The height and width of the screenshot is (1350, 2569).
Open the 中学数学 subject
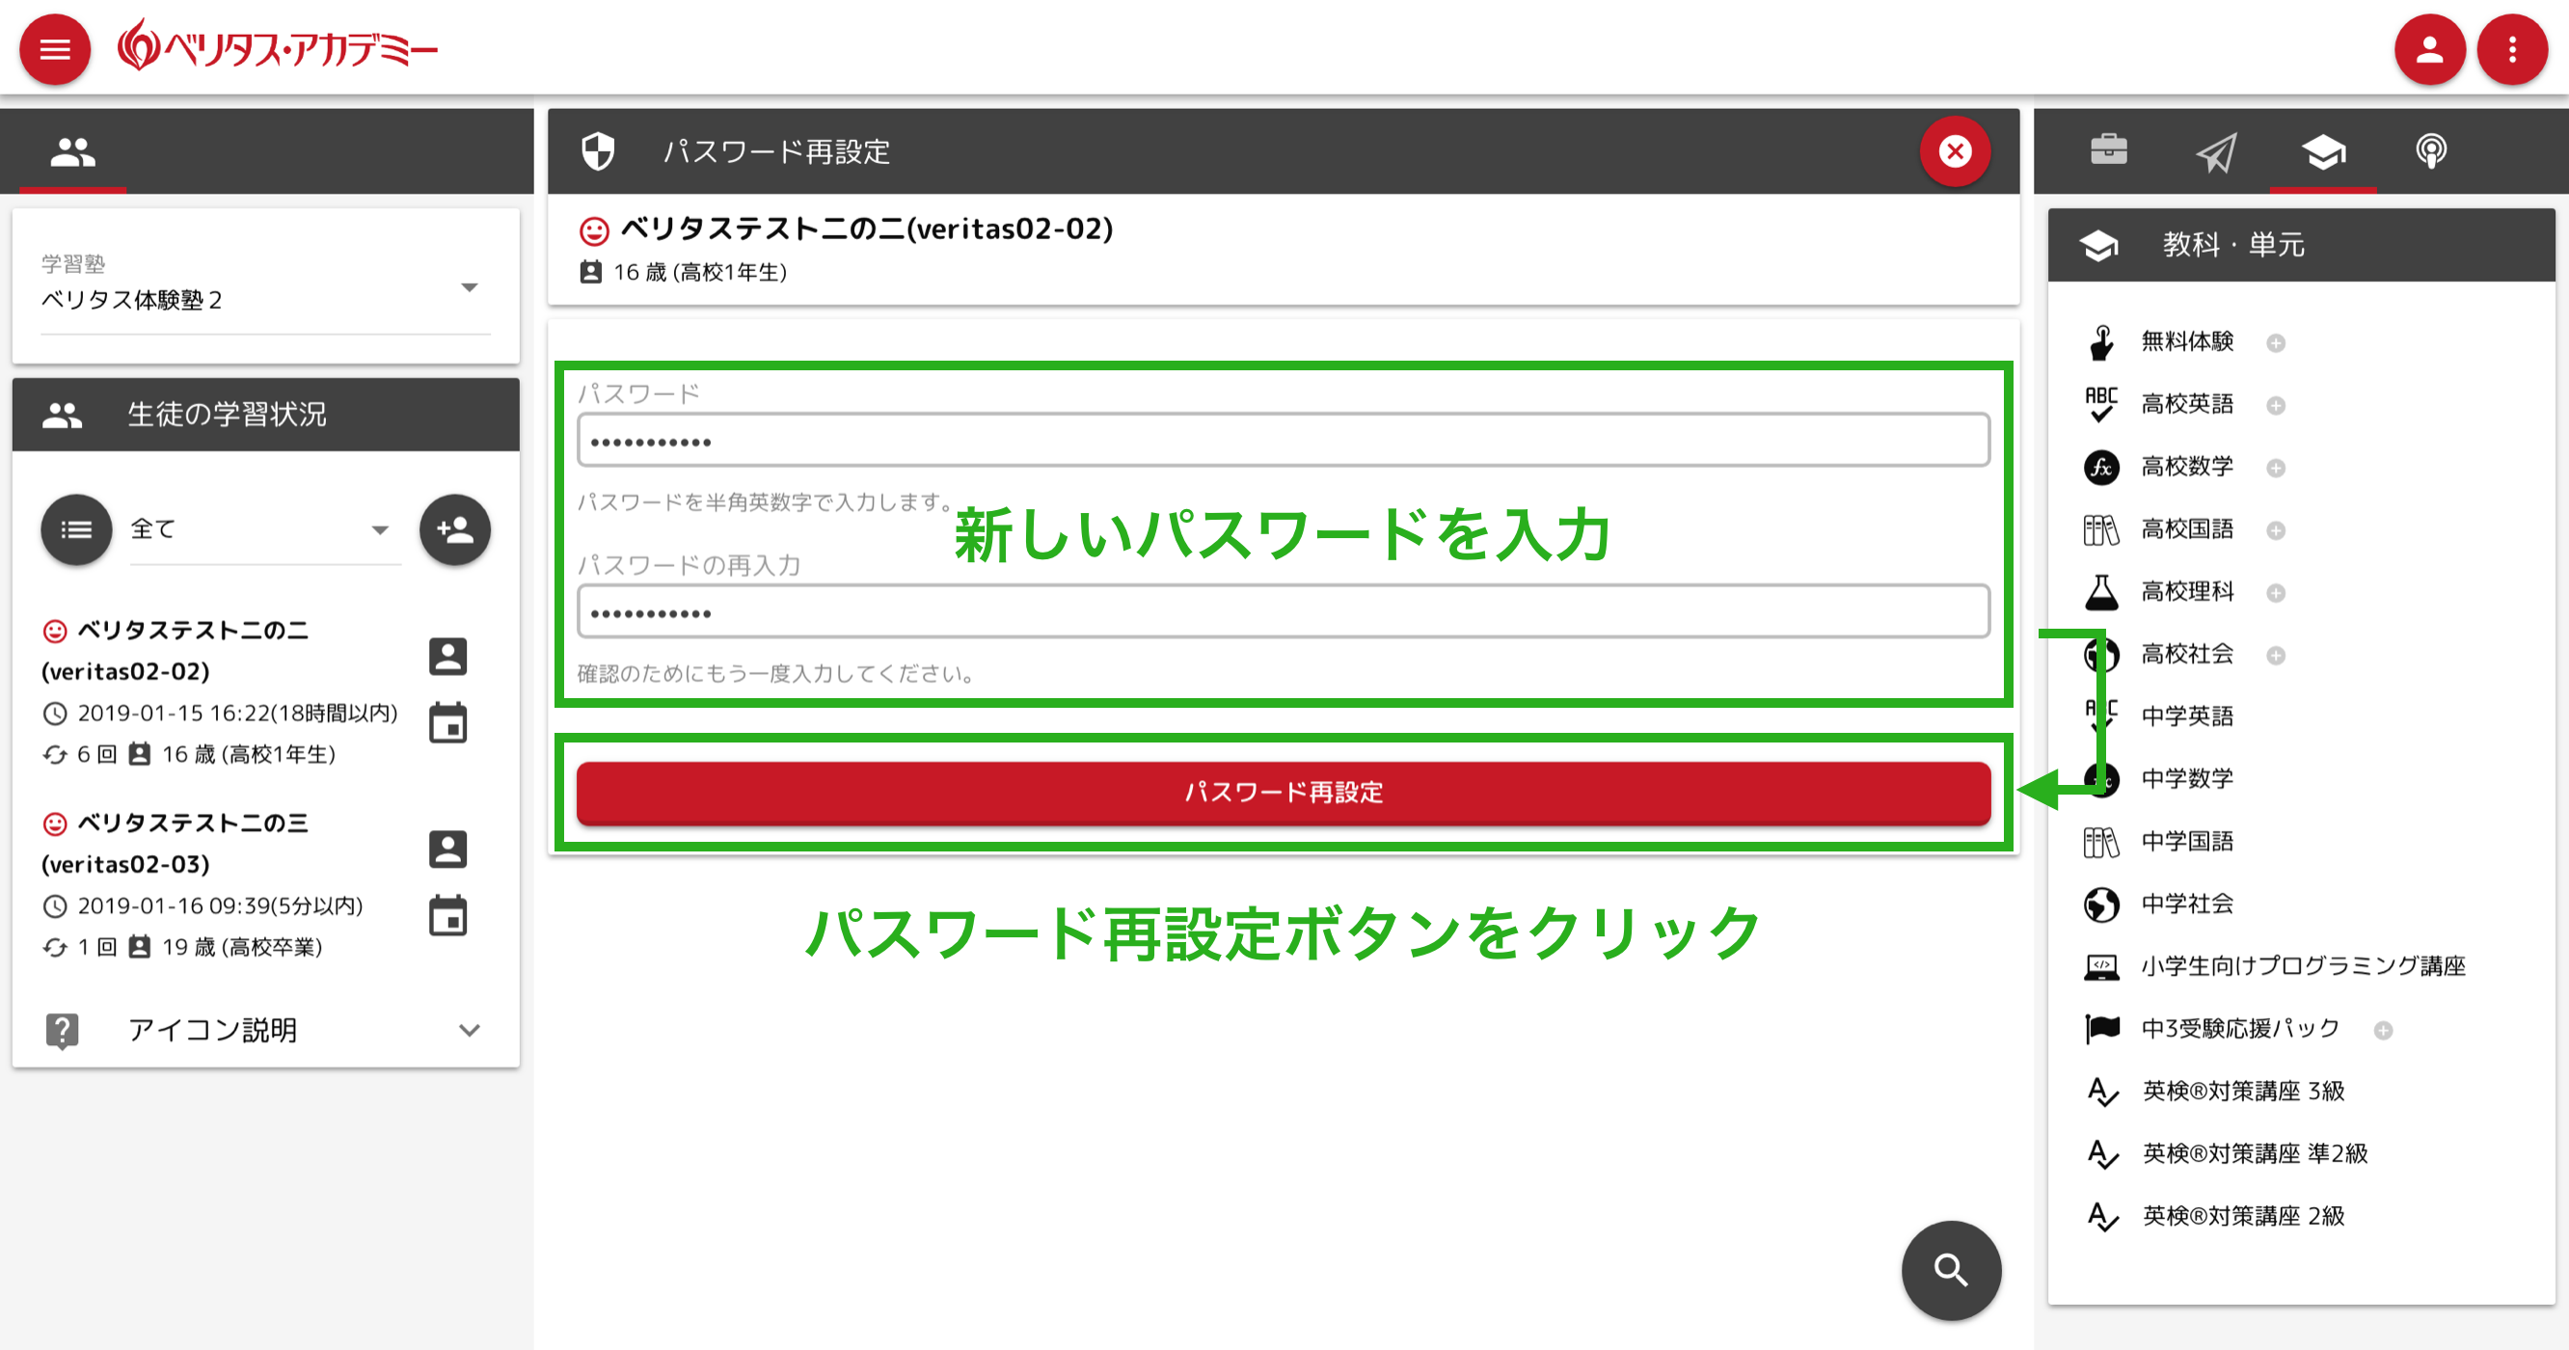point(2187,779)
